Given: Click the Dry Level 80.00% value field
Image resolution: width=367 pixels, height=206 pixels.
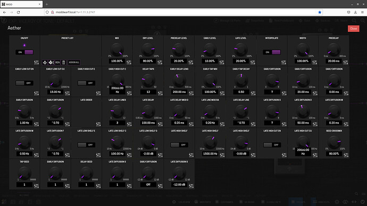Looking at the screenshot, I should [148, 61].
